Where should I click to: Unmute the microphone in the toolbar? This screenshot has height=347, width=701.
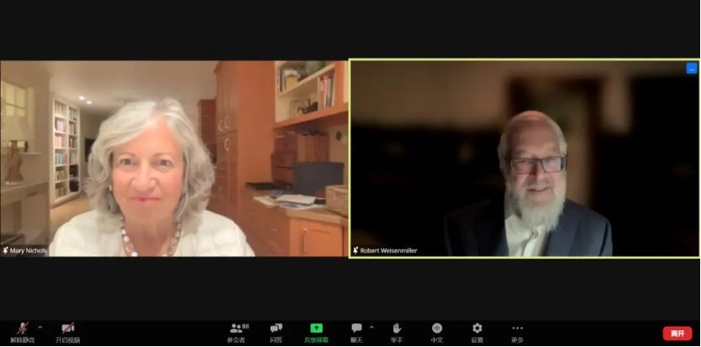(22, 329)
